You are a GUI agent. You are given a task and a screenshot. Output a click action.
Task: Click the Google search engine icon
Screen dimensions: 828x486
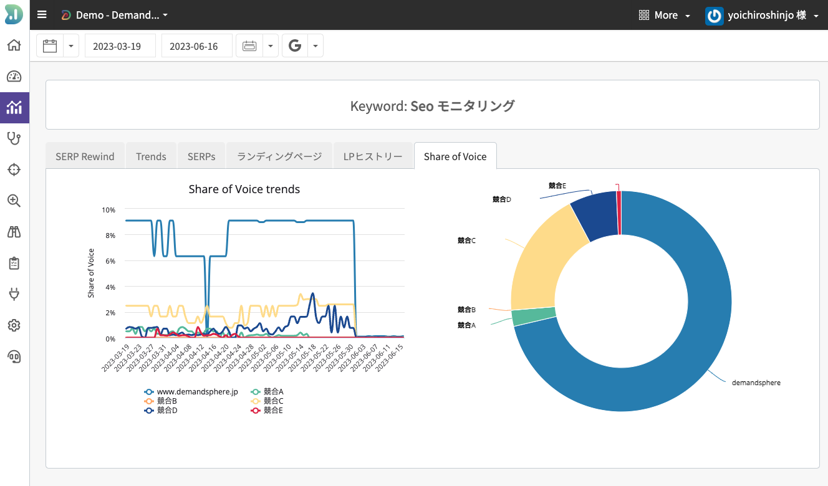click(x=296, y=45)
